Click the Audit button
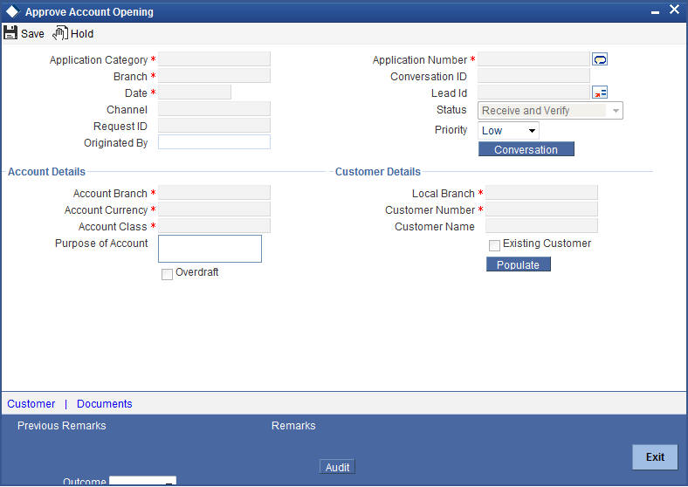The height and width of the screenshot is (487, 688). [x=337, y=467]
